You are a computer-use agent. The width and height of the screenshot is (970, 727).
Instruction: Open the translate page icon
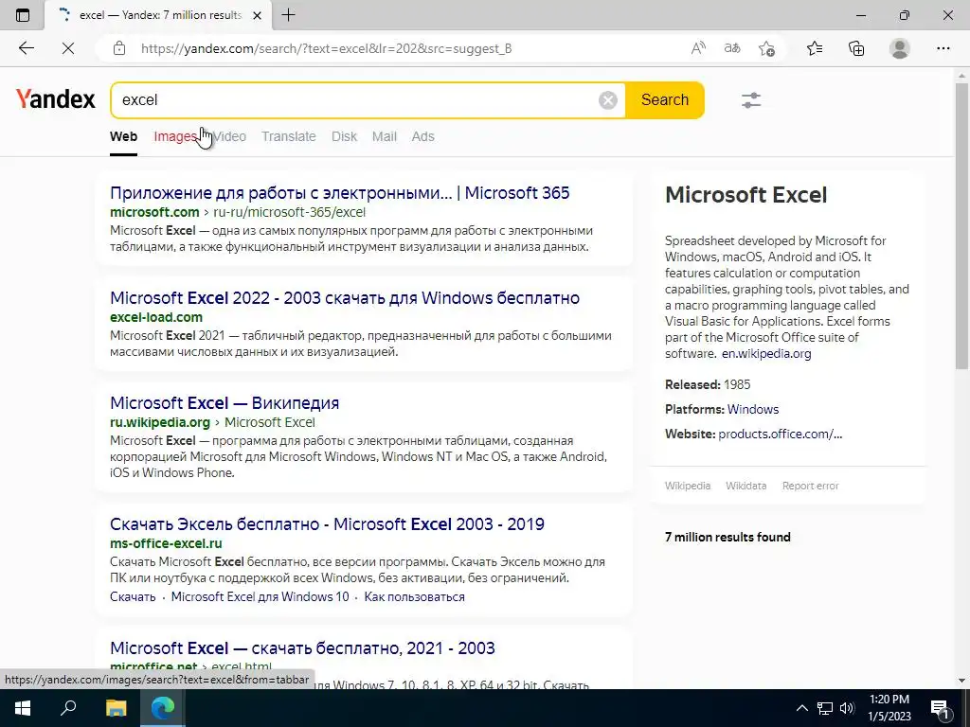click(x=732, y=48)
